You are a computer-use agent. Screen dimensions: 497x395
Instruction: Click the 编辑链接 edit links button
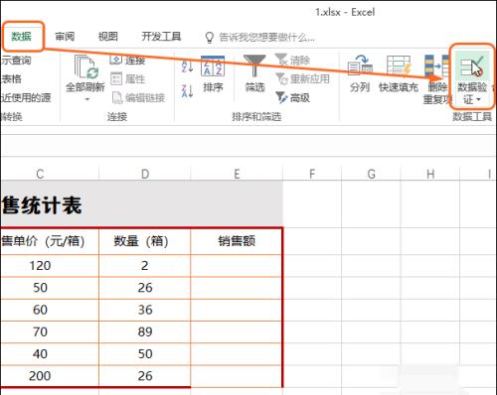click(x=138, y=97)
